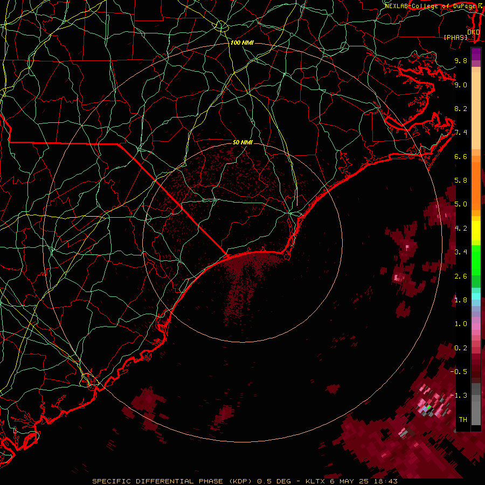This screenshot has width=485, height=485.
Task: Click the 7.4 color scale value
Action: [461, 133]
